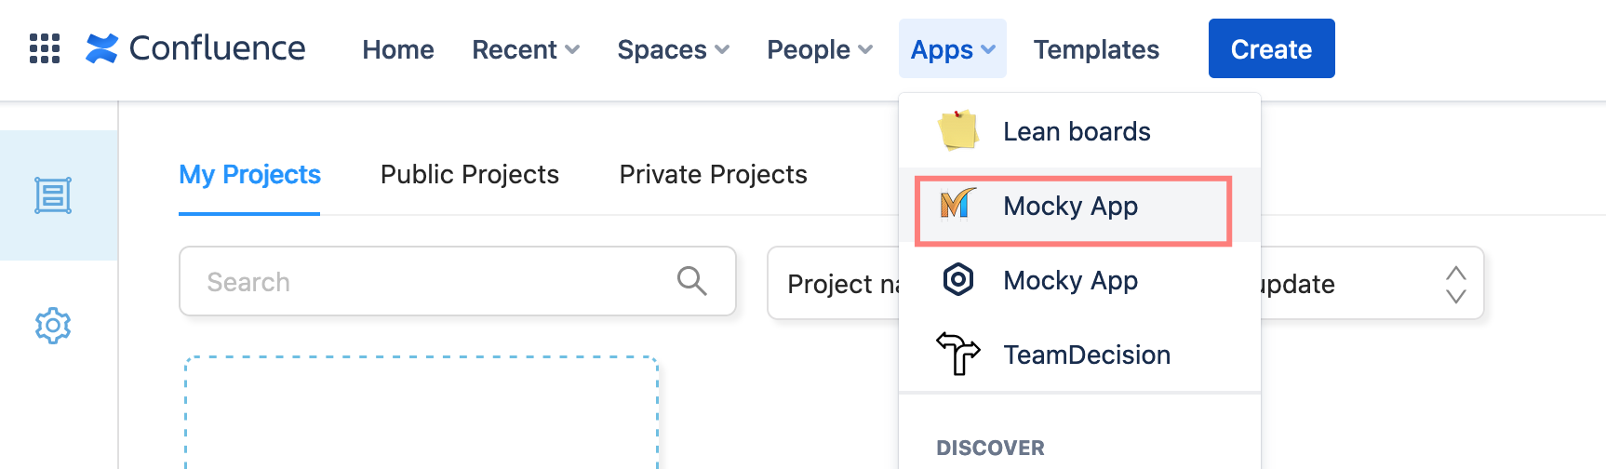Click the search magnifier icon

(691, 280)
